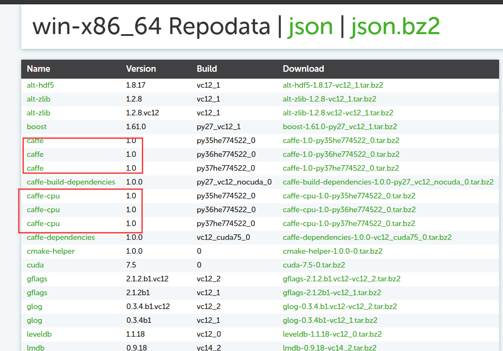This screenshot has height=351, width=503.
Task: Select build text vc12_cuda75_0
Action: (223, 237)
